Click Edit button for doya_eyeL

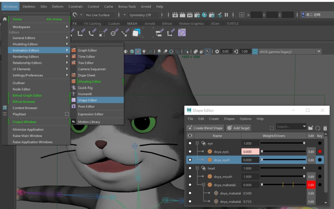pyautogui.click(x=311, y=151)
